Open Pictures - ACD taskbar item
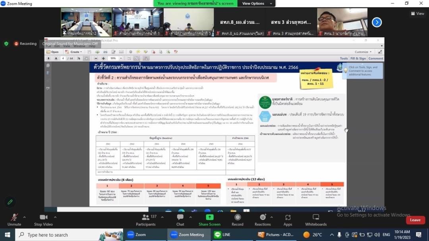The width and height of the screenshot is (429, 241). [276, 235]
